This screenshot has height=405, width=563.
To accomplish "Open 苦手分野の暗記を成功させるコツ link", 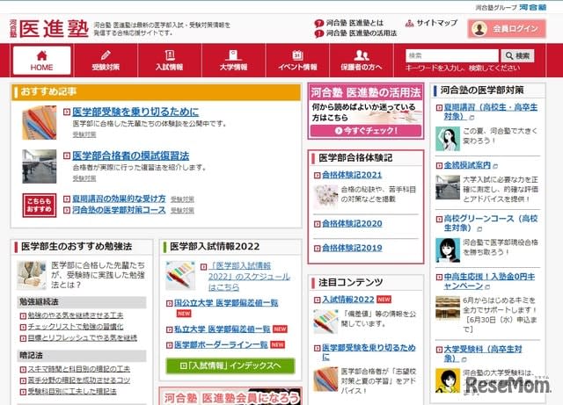I will [x=79, y=380].
